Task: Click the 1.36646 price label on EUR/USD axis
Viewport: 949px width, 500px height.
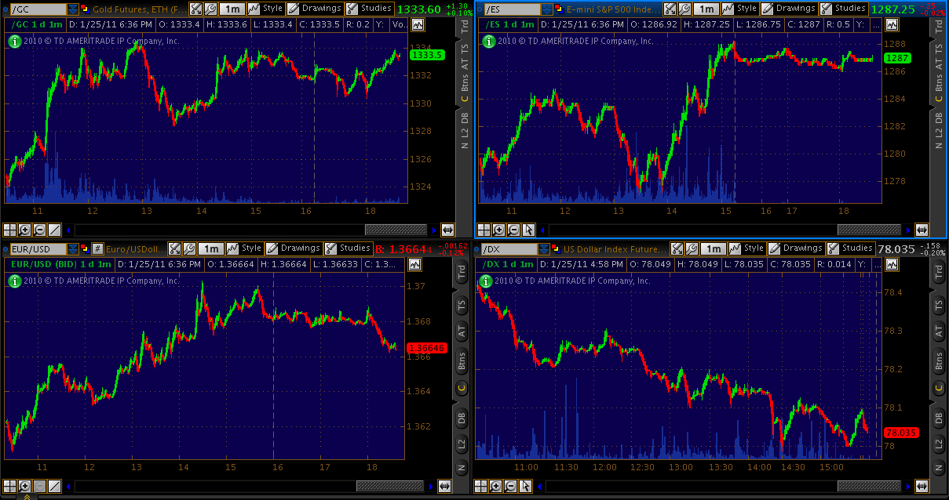Action: pos(426,347)
